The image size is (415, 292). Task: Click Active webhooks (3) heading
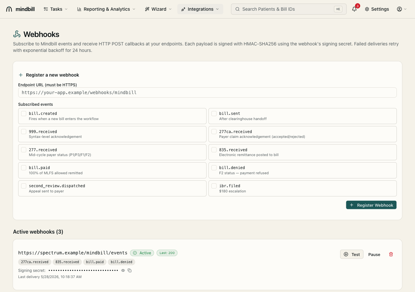pos(38,232)
